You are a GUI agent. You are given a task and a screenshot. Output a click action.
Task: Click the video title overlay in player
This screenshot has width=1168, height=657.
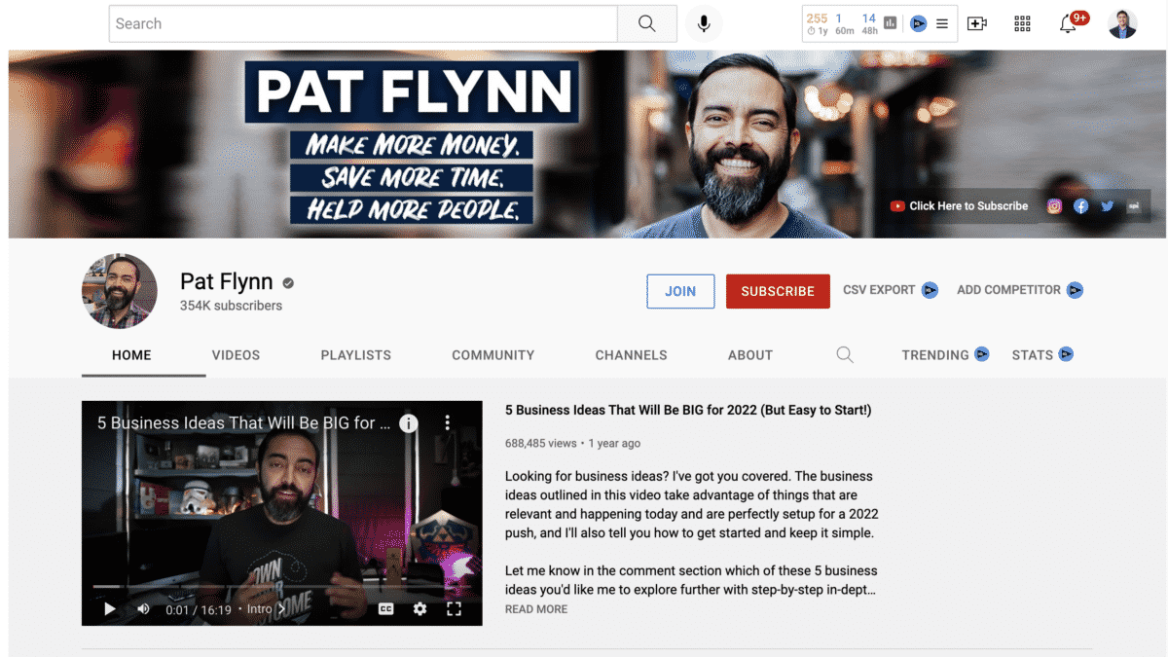point(243,423)
